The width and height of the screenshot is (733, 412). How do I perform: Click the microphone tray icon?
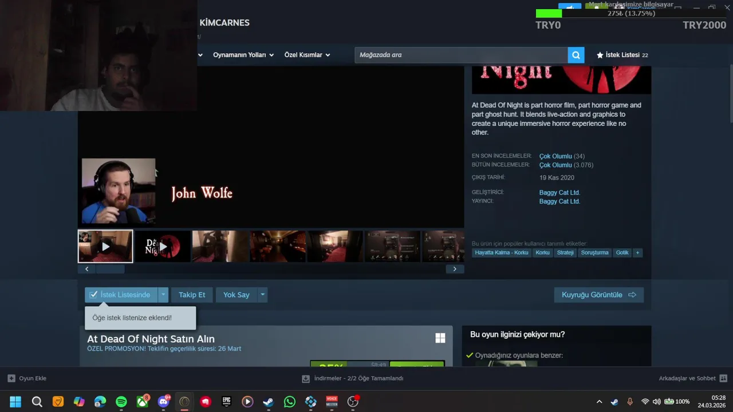click(630, 402)
